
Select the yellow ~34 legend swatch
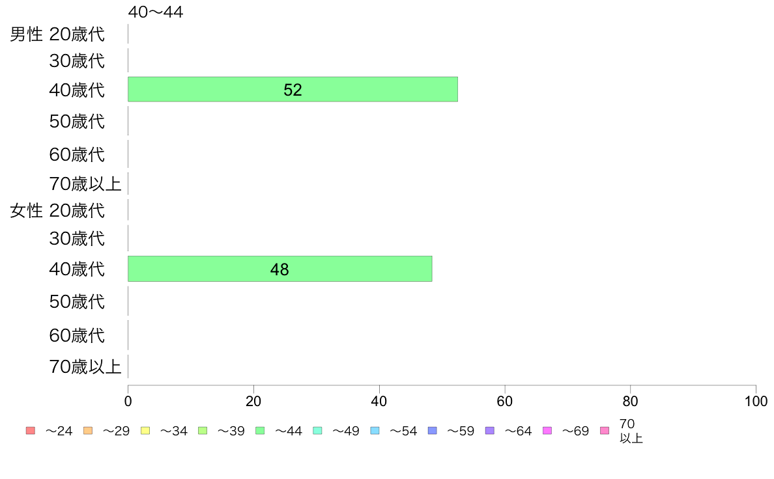pos(145,431)
